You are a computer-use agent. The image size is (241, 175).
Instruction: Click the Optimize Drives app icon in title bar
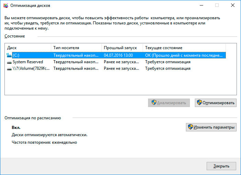[6, 6]
